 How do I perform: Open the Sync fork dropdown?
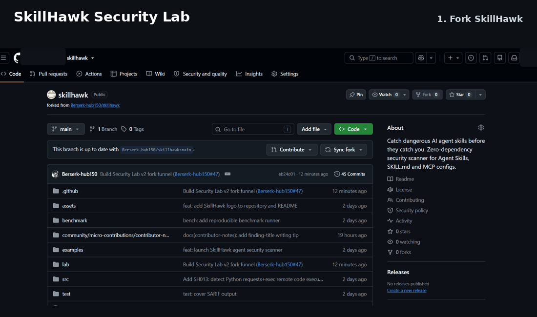click(x=344, y=149)
